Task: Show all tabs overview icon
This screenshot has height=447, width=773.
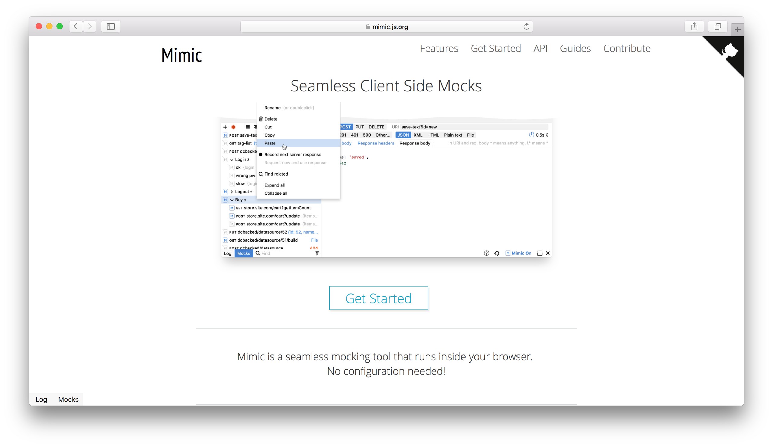Action: coord(717,26)
